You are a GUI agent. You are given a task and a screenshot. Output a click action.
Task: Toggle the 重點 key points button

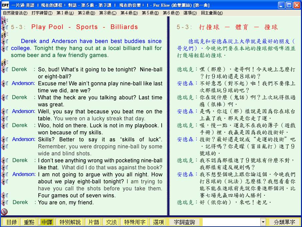(x=28, y=222)
